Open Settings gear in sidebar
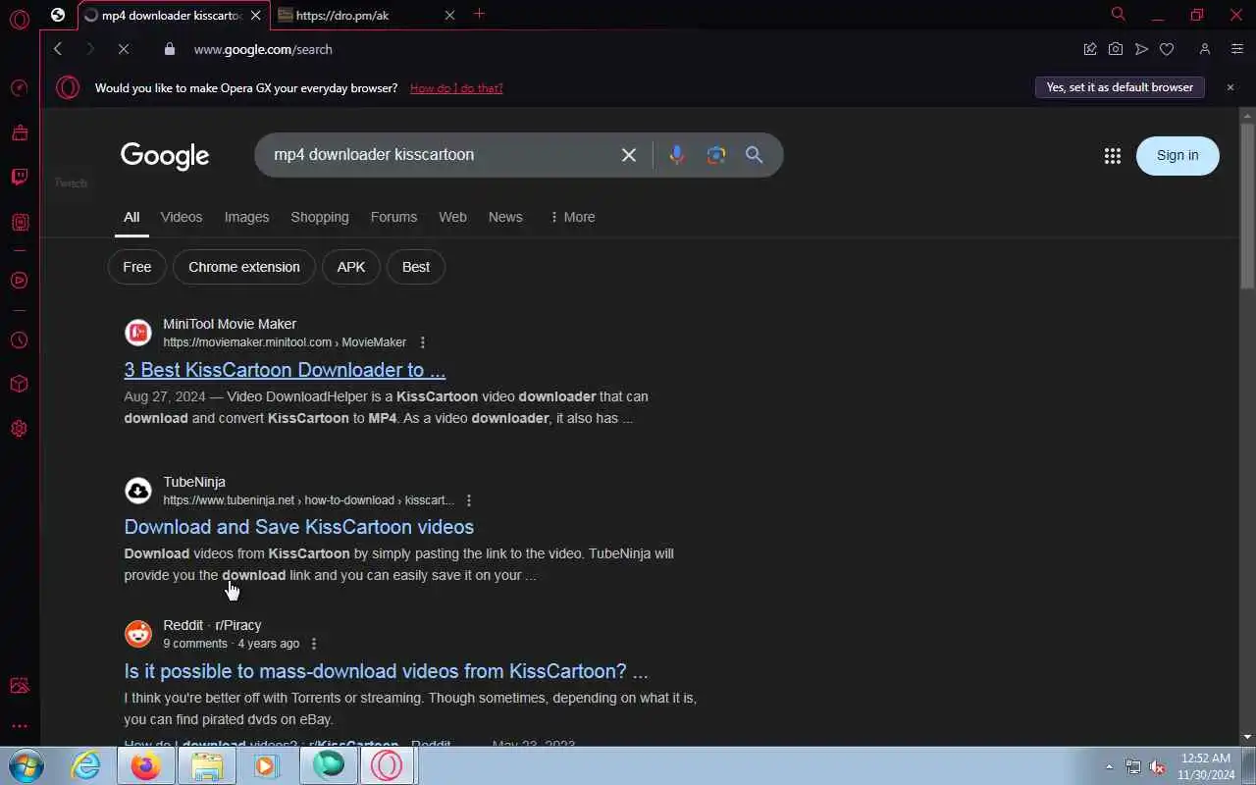This screenshot has width=1256, height=785. [x=19, y=429]
